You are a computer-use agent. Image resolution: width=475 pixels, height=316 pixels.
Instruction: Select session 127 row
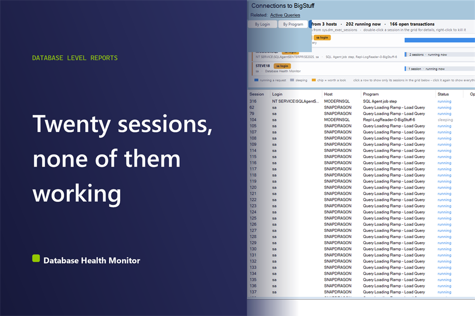[361, 230]
